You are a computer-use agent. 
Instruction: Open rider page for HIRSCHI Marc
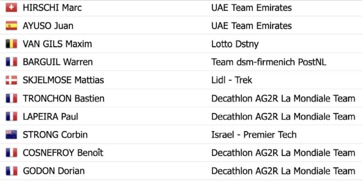point(52,8)
